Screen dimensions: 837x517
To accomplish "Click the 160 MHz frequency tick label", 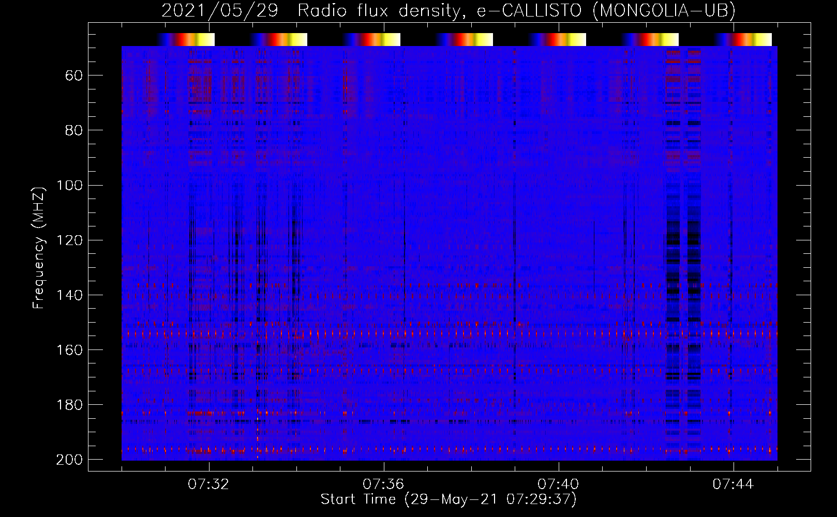I will pyautogui.click(x=69, y=349).
